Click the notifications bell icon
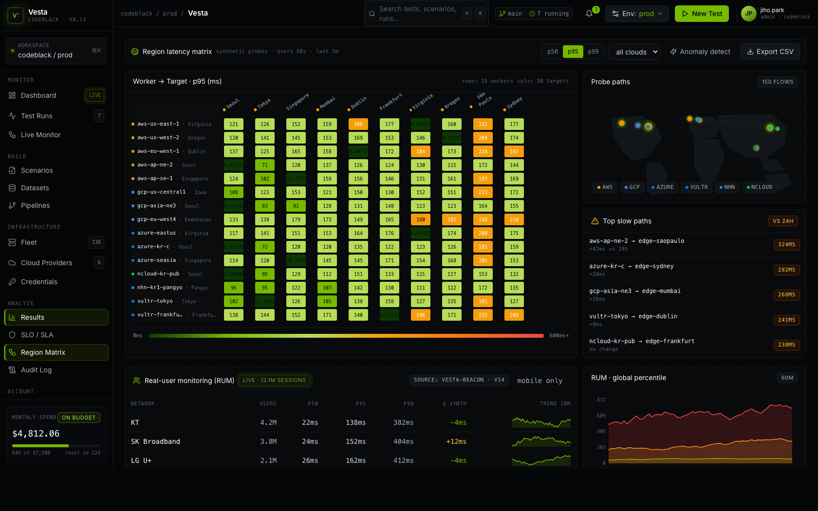The image size is (818, 511). [589, 14]
